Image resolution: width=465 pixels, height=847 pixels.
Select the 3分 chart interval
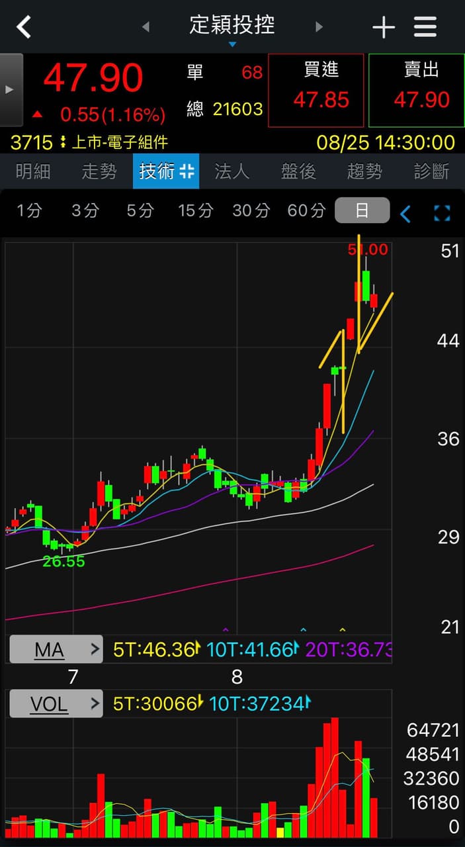tap(85, 210)
